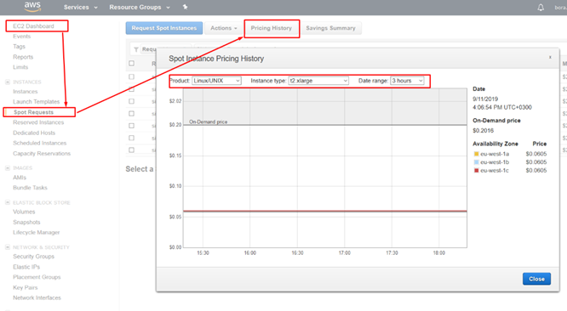Open the Services dropdown menu
The image size is (567, 311).
coord(80,7)
